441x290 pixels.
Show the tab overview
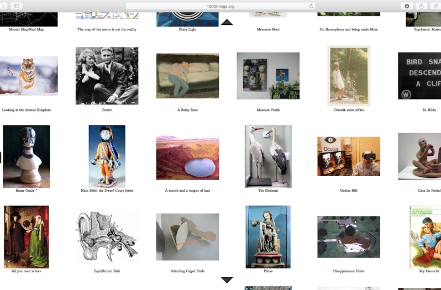(436, 6)
